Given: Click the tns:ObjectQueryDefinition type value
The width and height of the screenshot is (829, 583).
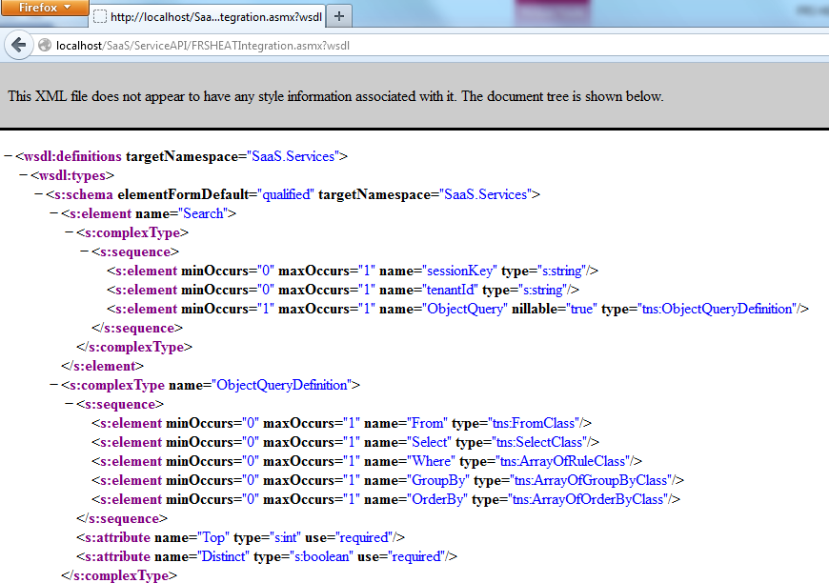Looking at the screenshot, I should [713, 309].
